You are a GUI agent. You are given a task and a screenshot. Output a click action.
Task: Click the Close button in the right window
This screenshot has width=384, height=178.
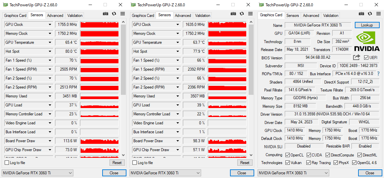(x=370, y=173)
